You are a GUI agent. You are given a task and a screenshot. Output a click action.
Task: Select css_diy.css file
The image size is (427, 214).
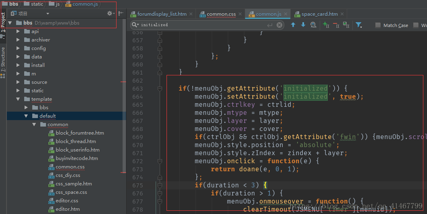tap(64, 175)
